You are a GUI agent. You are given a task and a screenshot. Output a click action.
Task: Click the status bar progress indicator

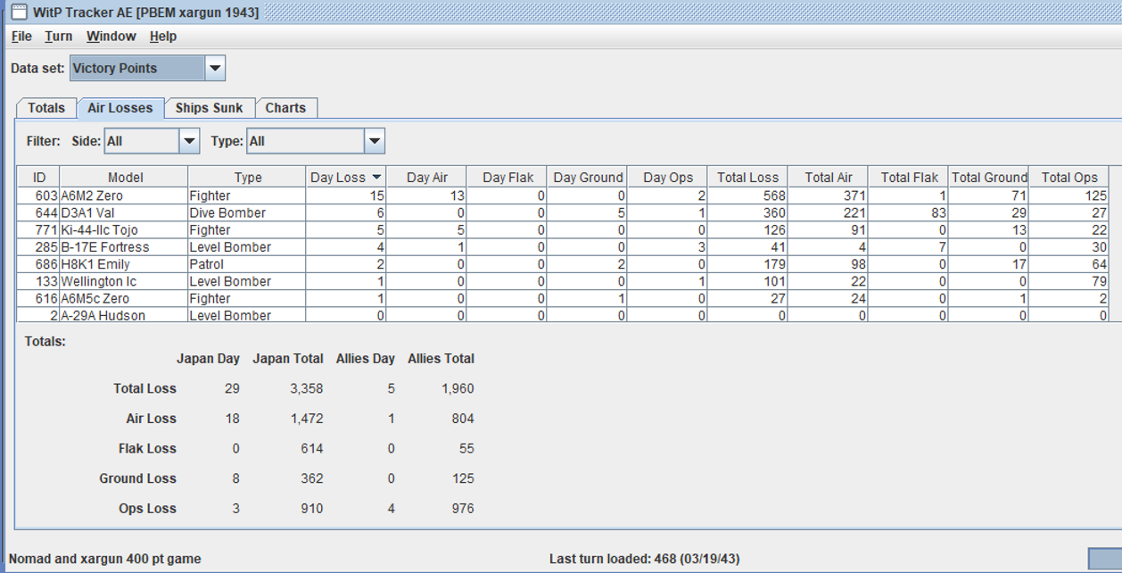click(x=1104, y=559)
